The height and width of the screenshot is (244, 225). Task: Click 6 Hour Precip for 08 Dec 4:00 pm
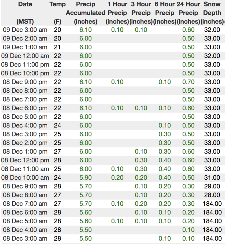[165, 125]
